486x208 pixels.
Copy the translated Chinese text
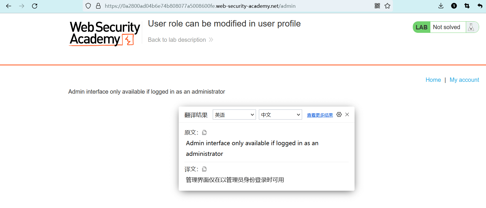click(204, 169)
